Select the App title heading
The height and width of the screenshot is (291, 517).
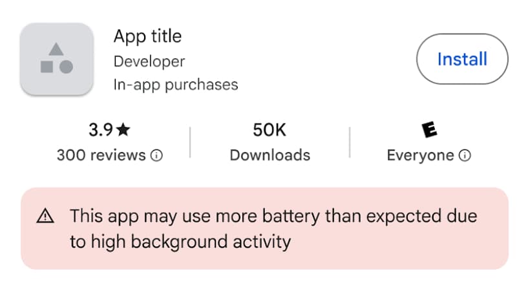coord(147,36)
